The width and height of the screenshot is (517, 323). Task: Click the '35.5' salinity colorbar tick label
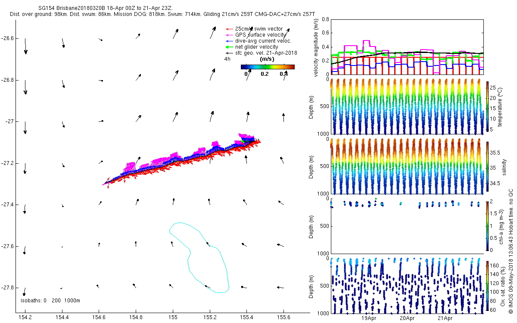pyautogui.click(x=496, y=152)
